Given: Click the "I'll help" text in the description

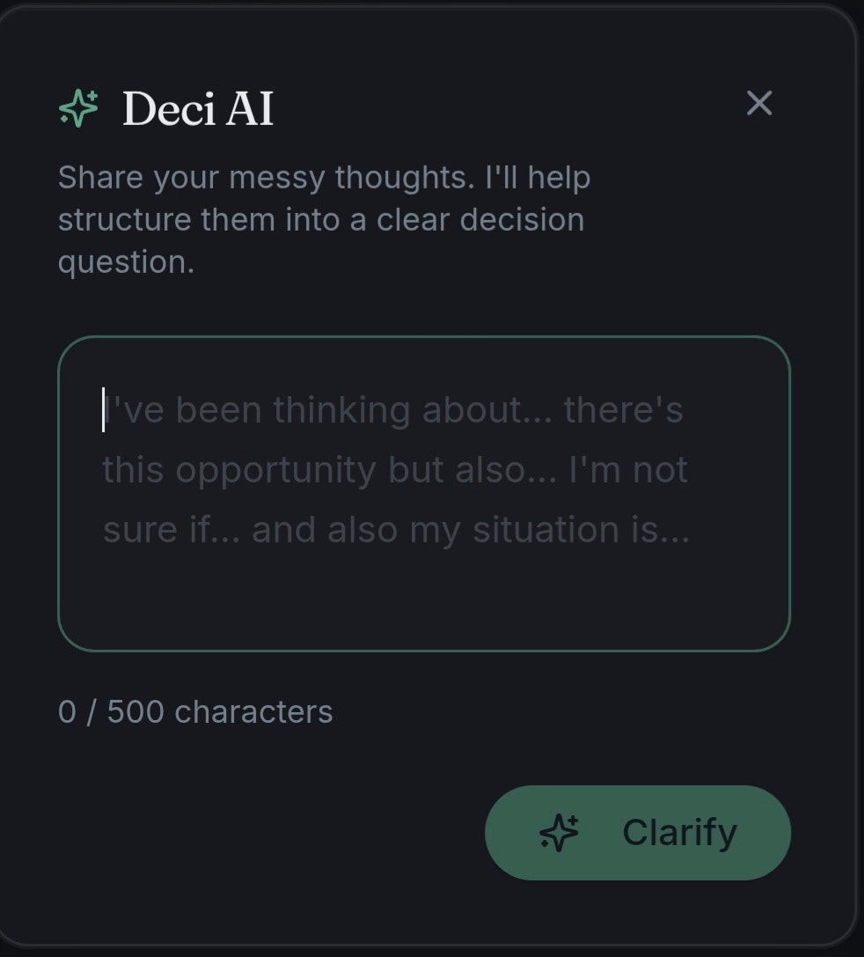Looking at the screenshot, I should [x=537, y=178].
